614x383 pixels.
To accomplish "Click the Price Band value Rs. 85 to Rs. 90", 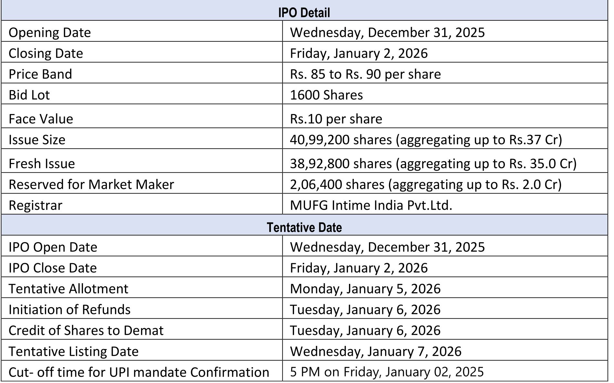I will [x=365, y=74].
